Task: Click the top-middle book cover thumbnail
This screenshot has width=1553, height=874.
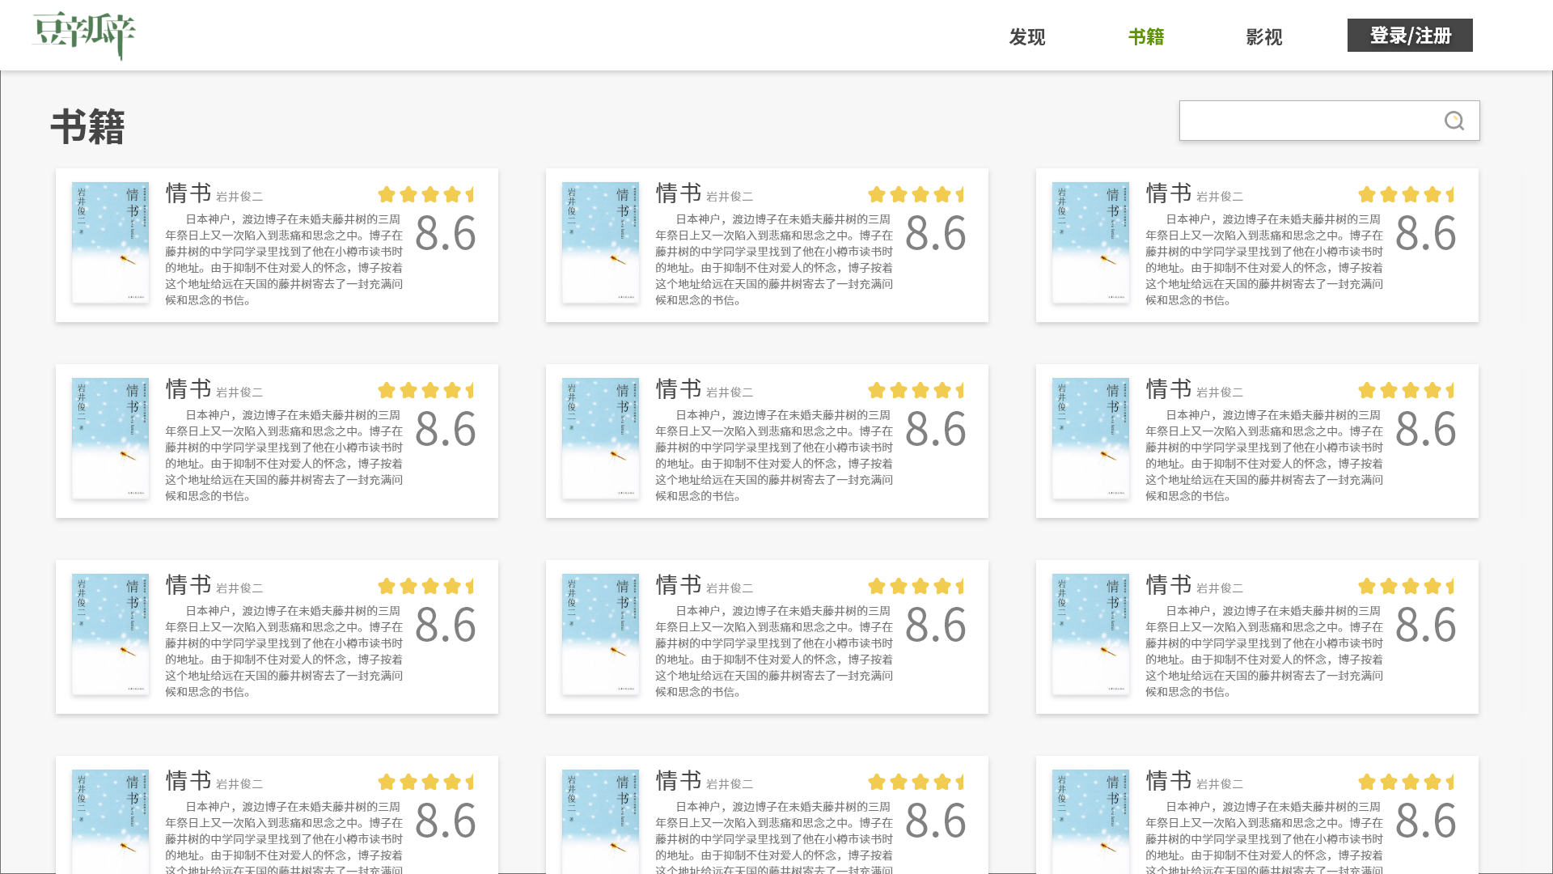Action: [600, 242]
